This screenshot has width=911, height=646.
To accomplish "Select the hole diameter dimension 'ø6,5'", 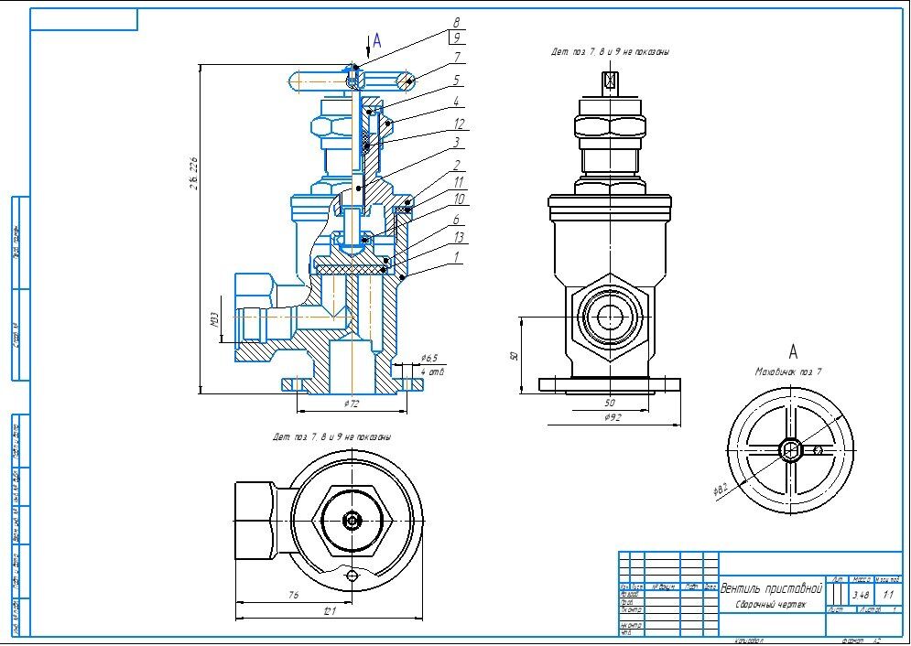I will coord(428,358).
